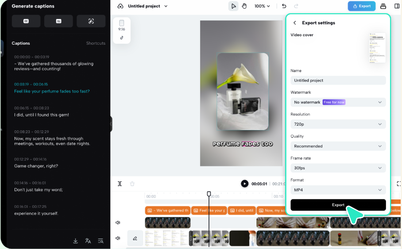Toggle the side panel layout icon
402x249 pixels.
coord(397,6)
